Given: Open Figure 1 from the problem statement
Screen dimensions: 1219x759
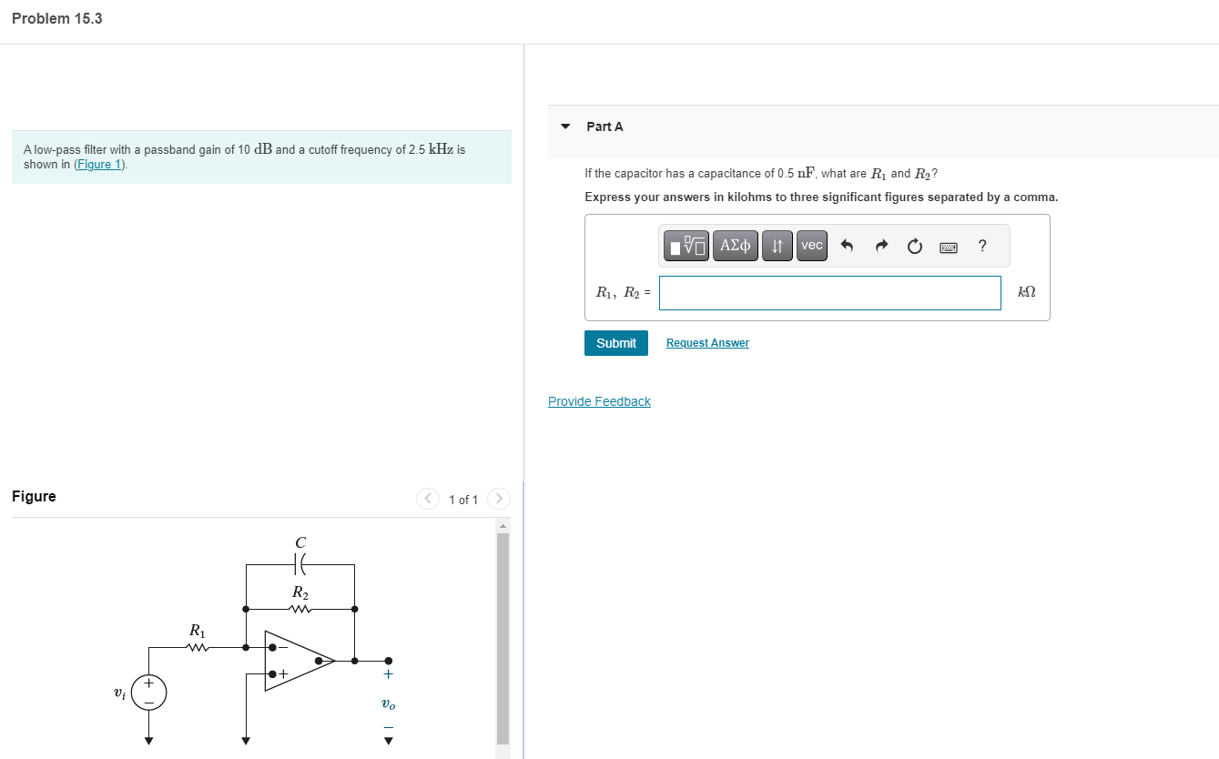Looking at the screenshot, I should pyautogui.click(x=100, y=164).
